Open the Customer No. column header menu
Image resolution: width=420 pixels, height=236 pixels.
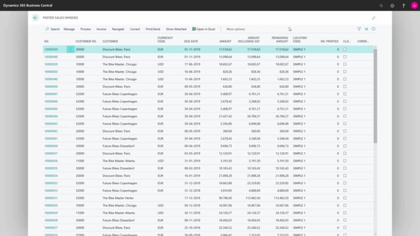click(86, 41)
